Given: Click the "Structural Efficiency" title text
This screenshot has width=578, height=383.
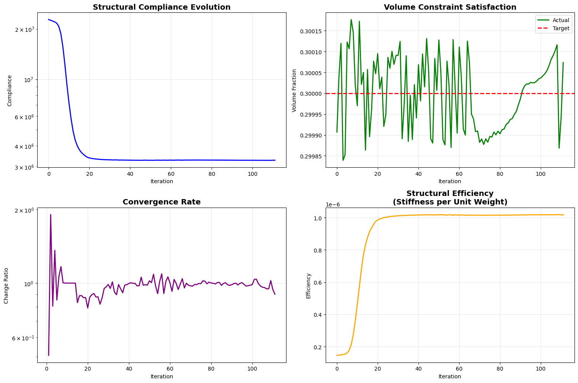Looking at the screenshot, I should (450, 194).
